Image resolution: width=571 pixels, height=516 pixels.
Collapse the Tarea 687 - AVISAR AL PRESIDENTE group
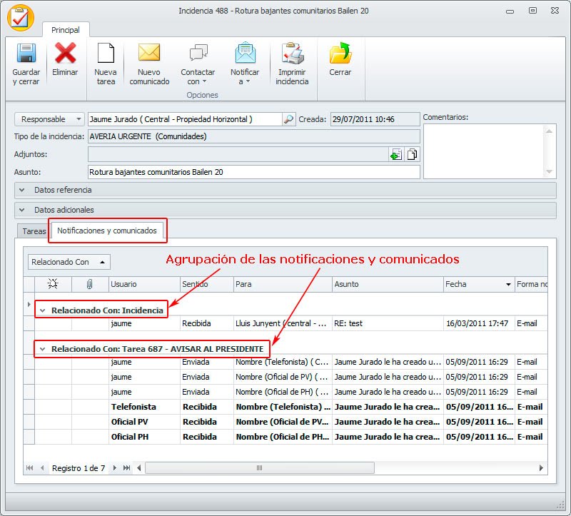[x=43, y=349]
